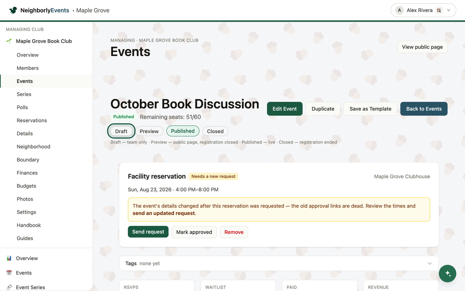Click the calendar icon next to bottom Events
Screen dimensions: 465x291
coord(9,273)
